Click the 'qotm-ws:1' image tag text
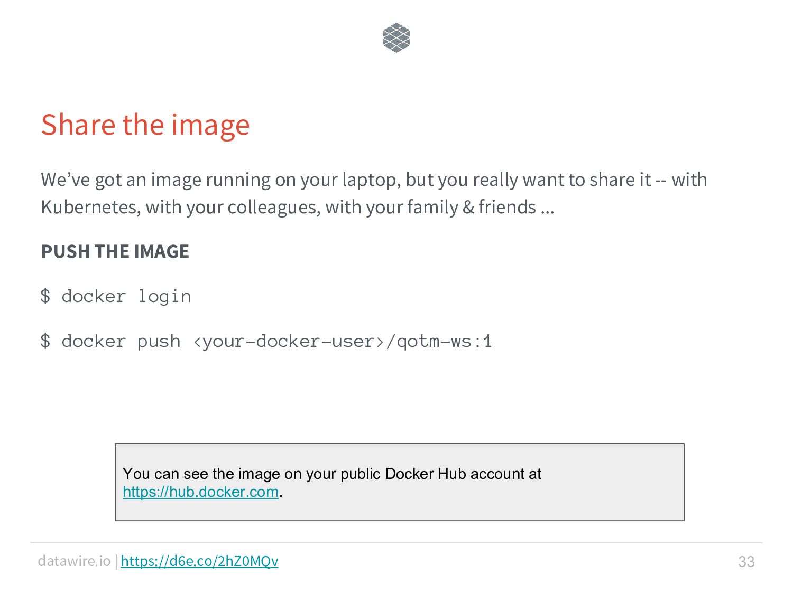 444,341
